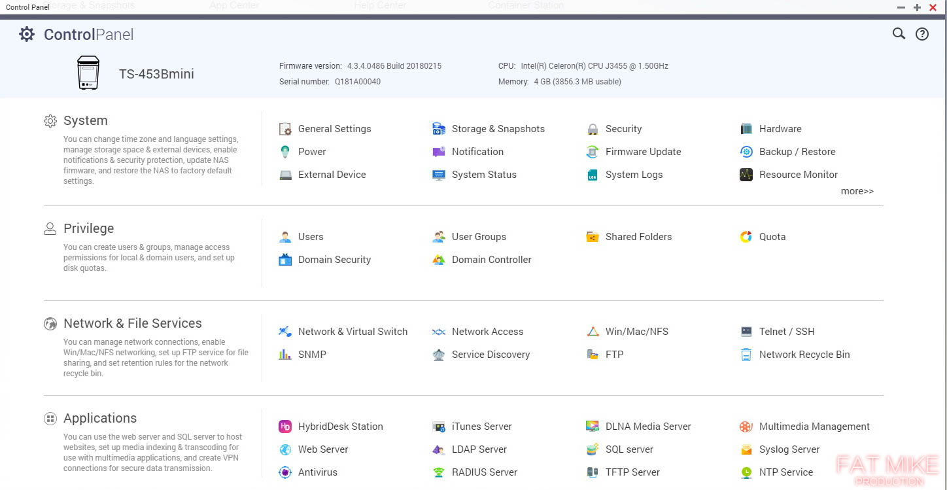Click the Notification icon
Viewport: 947px width, 490px height.
coord(439,152)
